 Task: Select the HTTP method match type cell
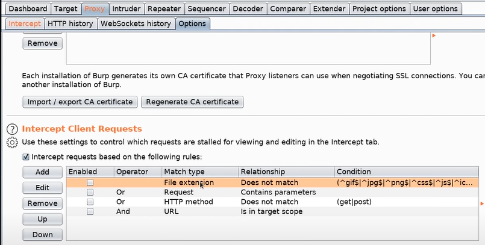tap(200, 202)
